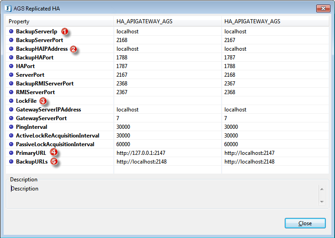The image size is (335, 238).
Task: Select the PassiveLockAcquisitionInterval property name
Action: (55, 144)
